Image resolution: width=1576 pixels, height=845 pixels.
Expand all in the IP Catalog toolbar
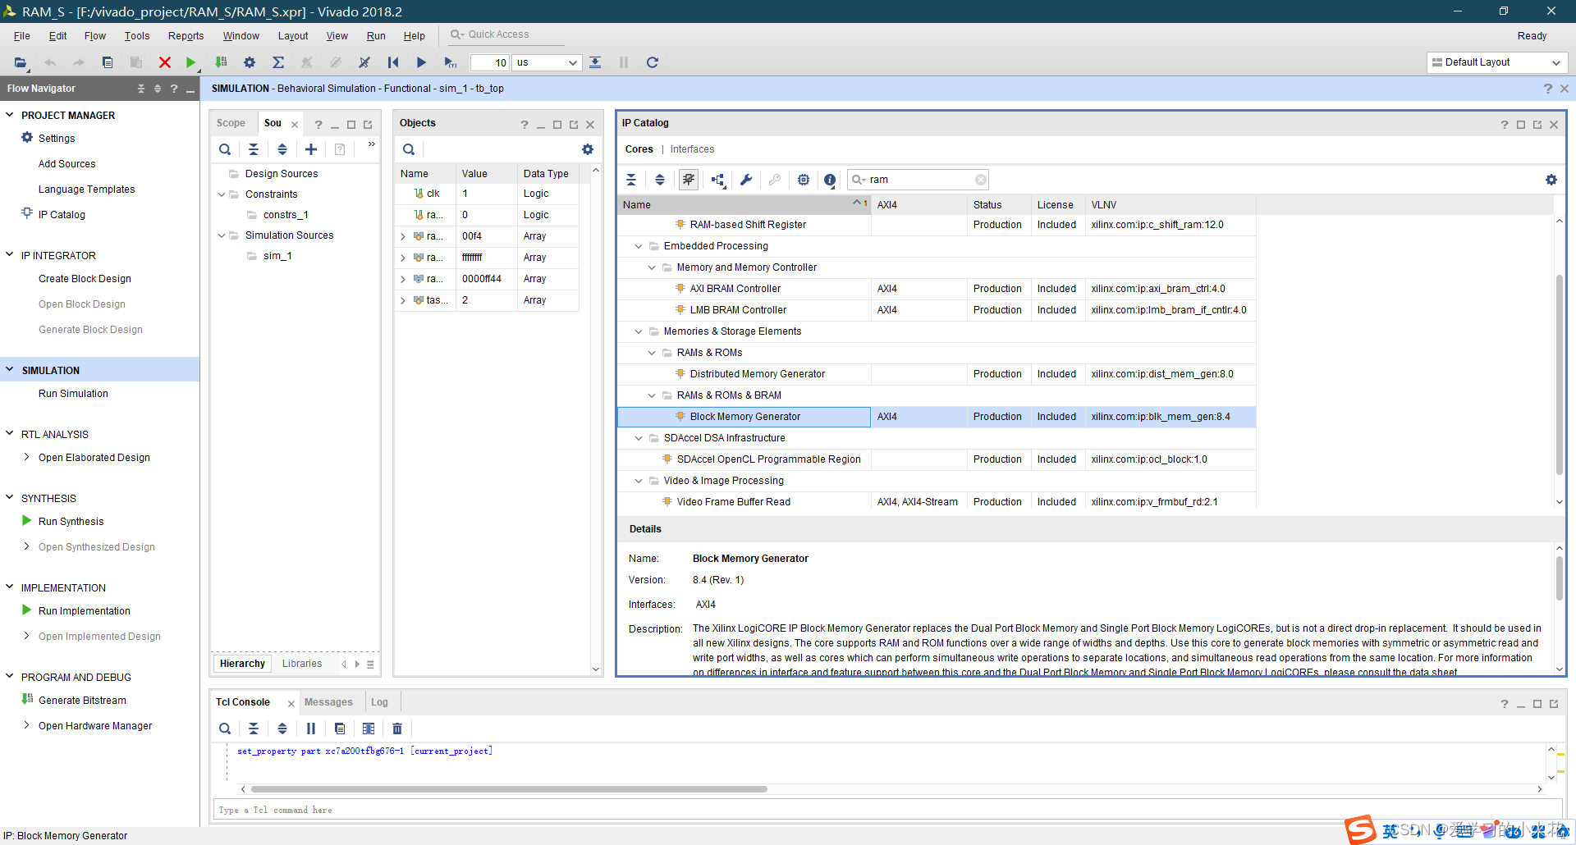[x=660, y=180]
